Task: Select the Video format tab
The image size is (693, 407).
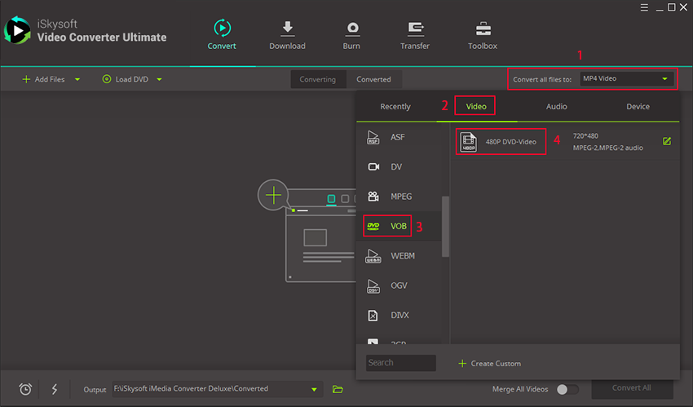Action: pyautogui.click(x=476, y=107)
